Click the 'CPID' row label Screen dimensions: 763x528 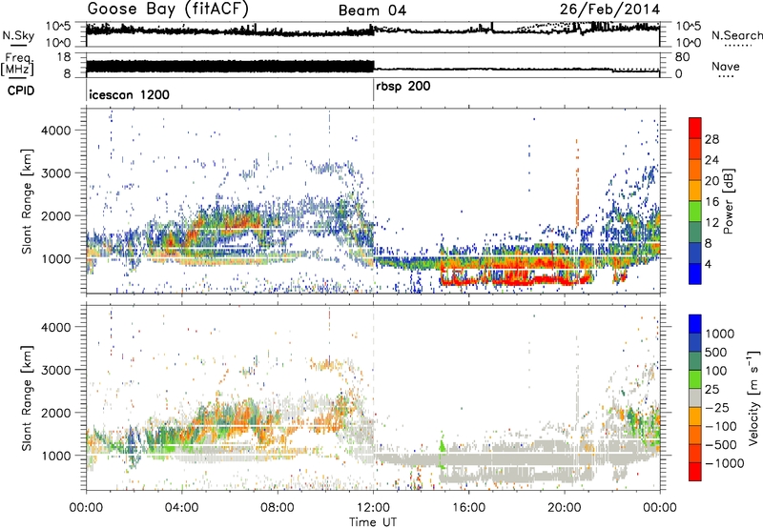[x=21, y=91]
